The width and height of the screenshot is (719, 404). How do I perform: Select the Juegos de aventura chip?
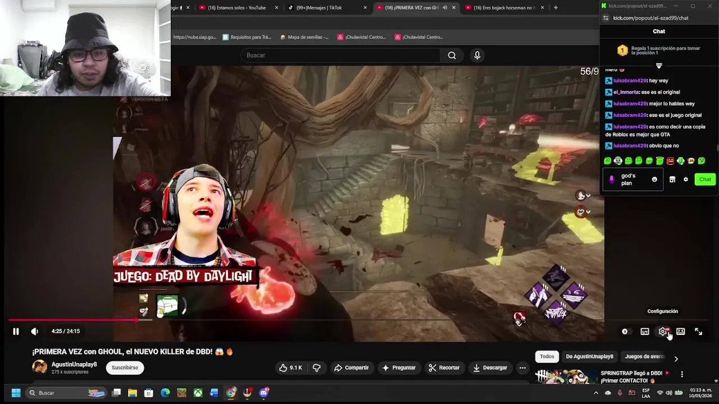(644, 356)
